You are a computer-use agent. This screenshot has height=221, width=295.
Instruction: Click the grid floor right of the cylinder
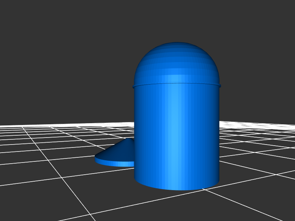[x=254, y=154]
